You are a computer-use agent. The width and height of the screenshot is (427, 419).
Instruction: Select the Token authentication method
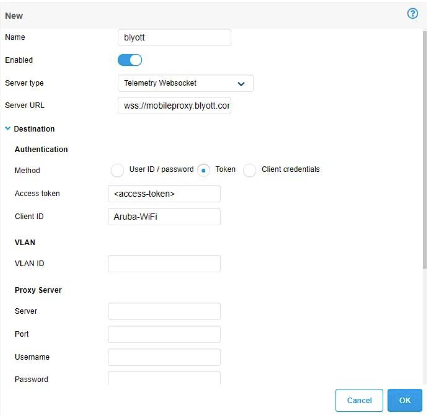point(203,170)
